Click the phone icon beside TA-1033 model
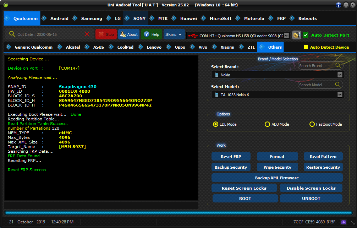The height and width of the screenshot is (228, 357). (x=216, y=95)
